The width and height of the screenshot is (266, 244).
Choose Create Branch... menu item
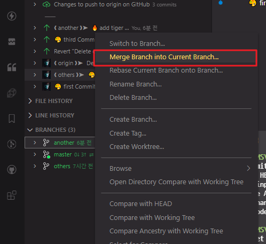(x=176, y=120)
